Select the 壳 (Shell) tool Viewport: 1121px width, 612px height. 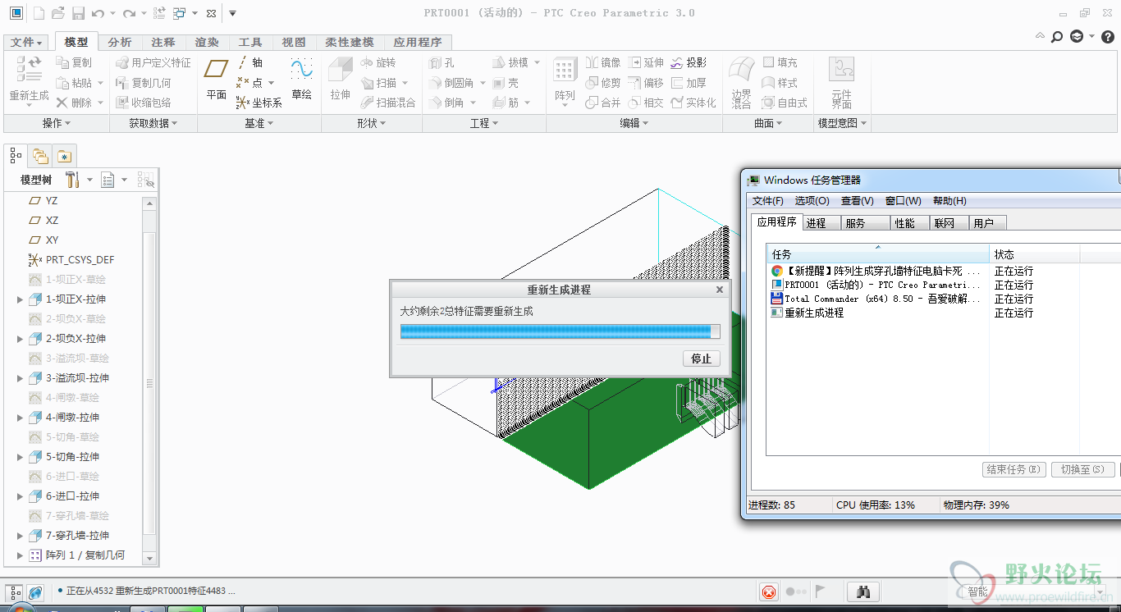click(x=506, y=83)
